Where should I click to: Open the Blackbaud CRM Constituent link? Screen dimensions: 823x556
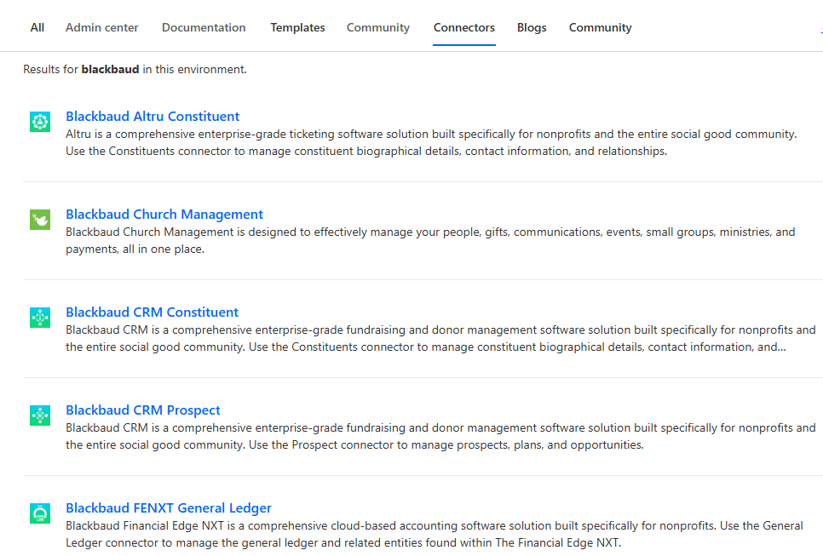click(x=152, y=312)
